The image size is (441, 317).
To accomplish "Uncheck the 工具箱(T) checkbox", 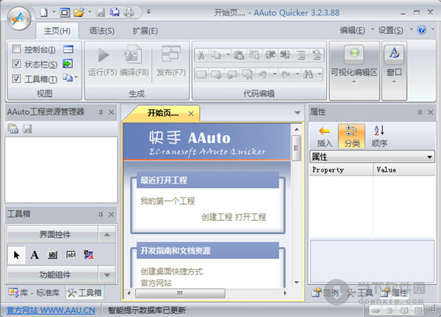I will pyautogui.click(x=16, y=79).
